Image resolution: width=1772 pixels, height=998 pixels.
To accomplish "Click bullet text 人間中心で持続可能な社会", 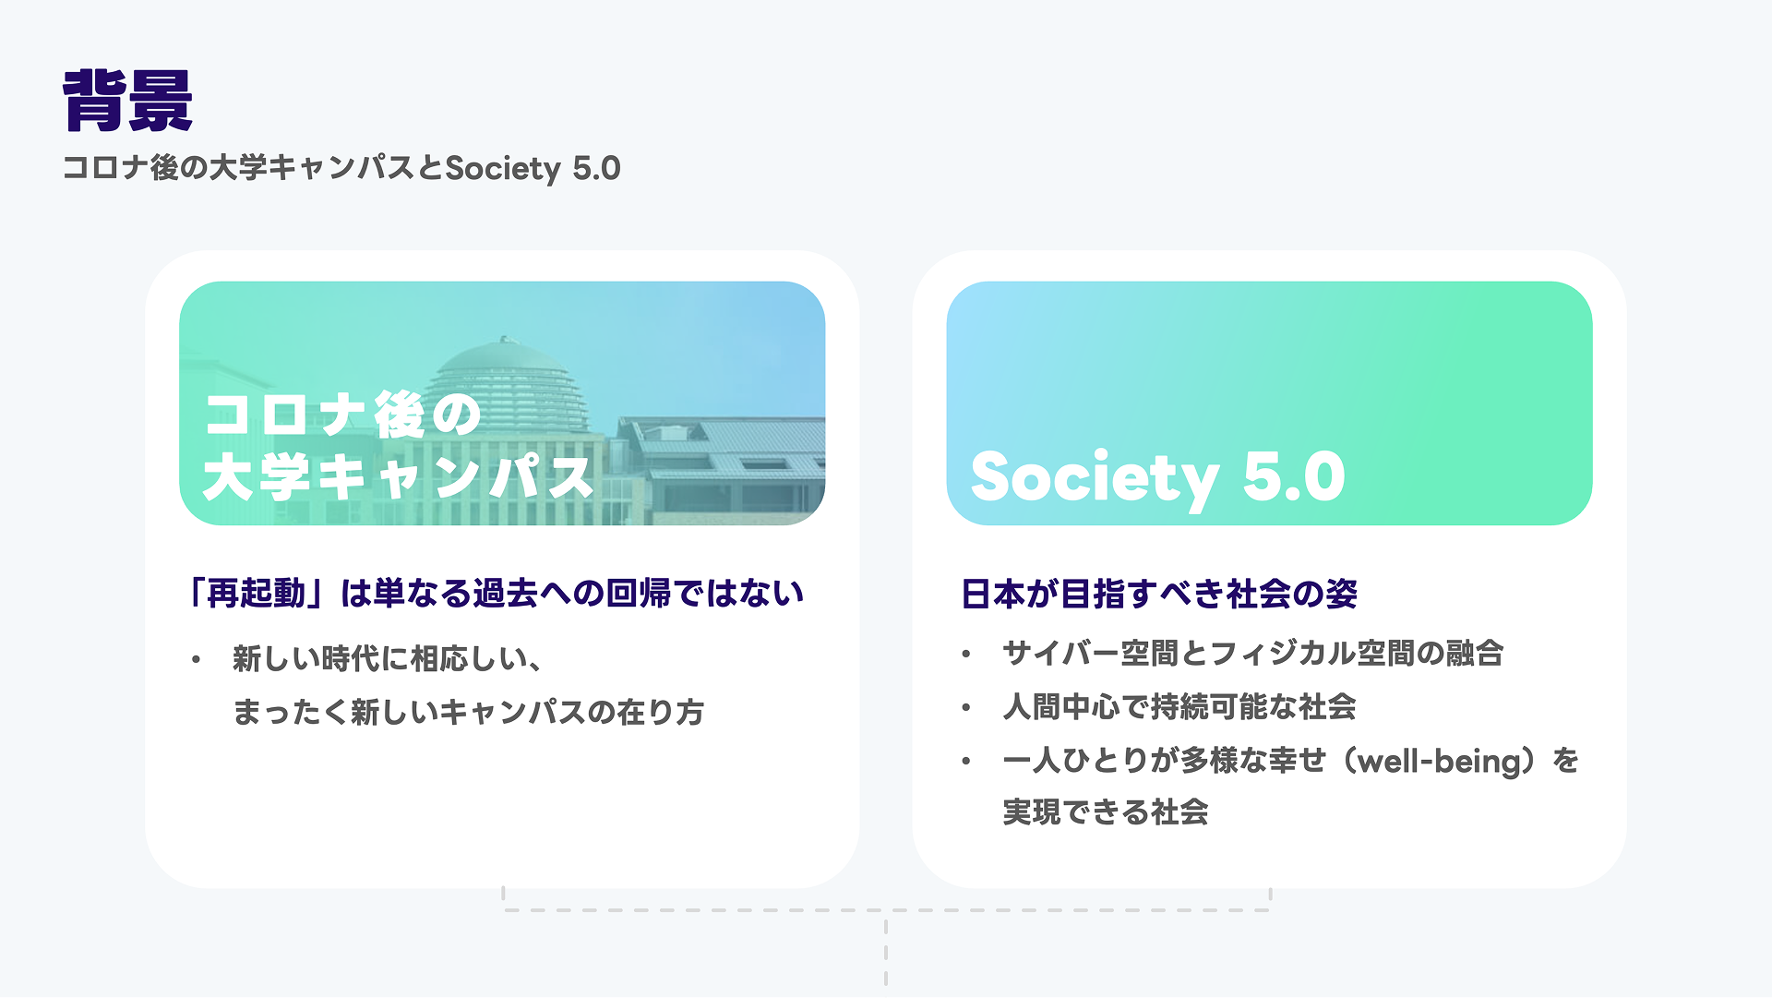I will [x=1179, y=707].
